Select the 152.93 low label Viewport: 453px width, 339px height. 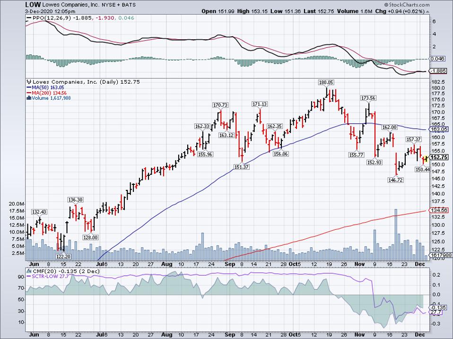tap(375, 162)
